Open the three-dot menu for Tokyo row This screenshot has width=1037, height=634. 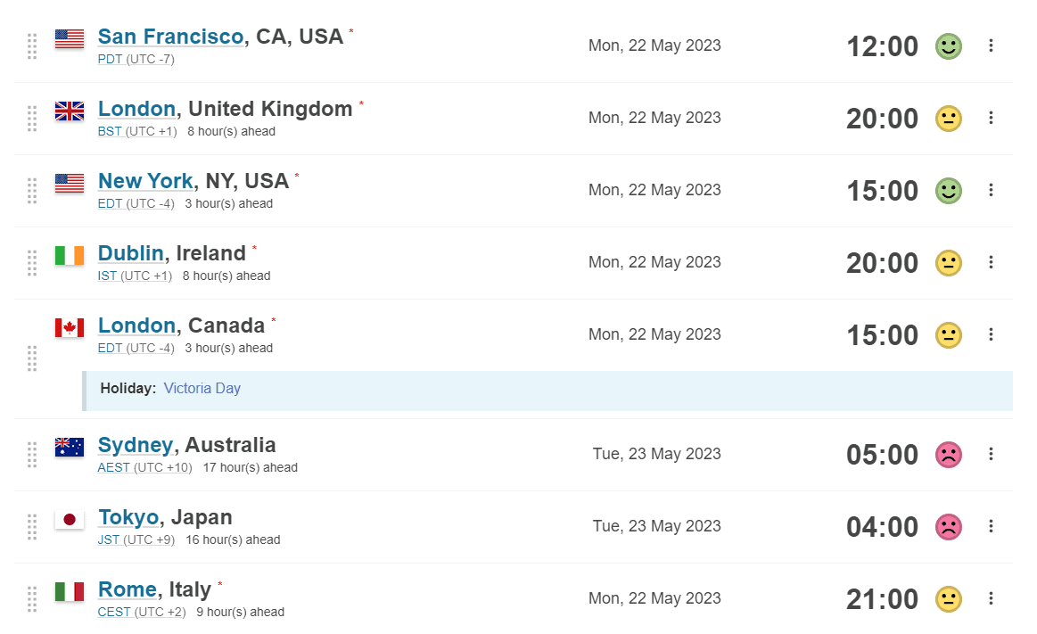pos(991,526)
